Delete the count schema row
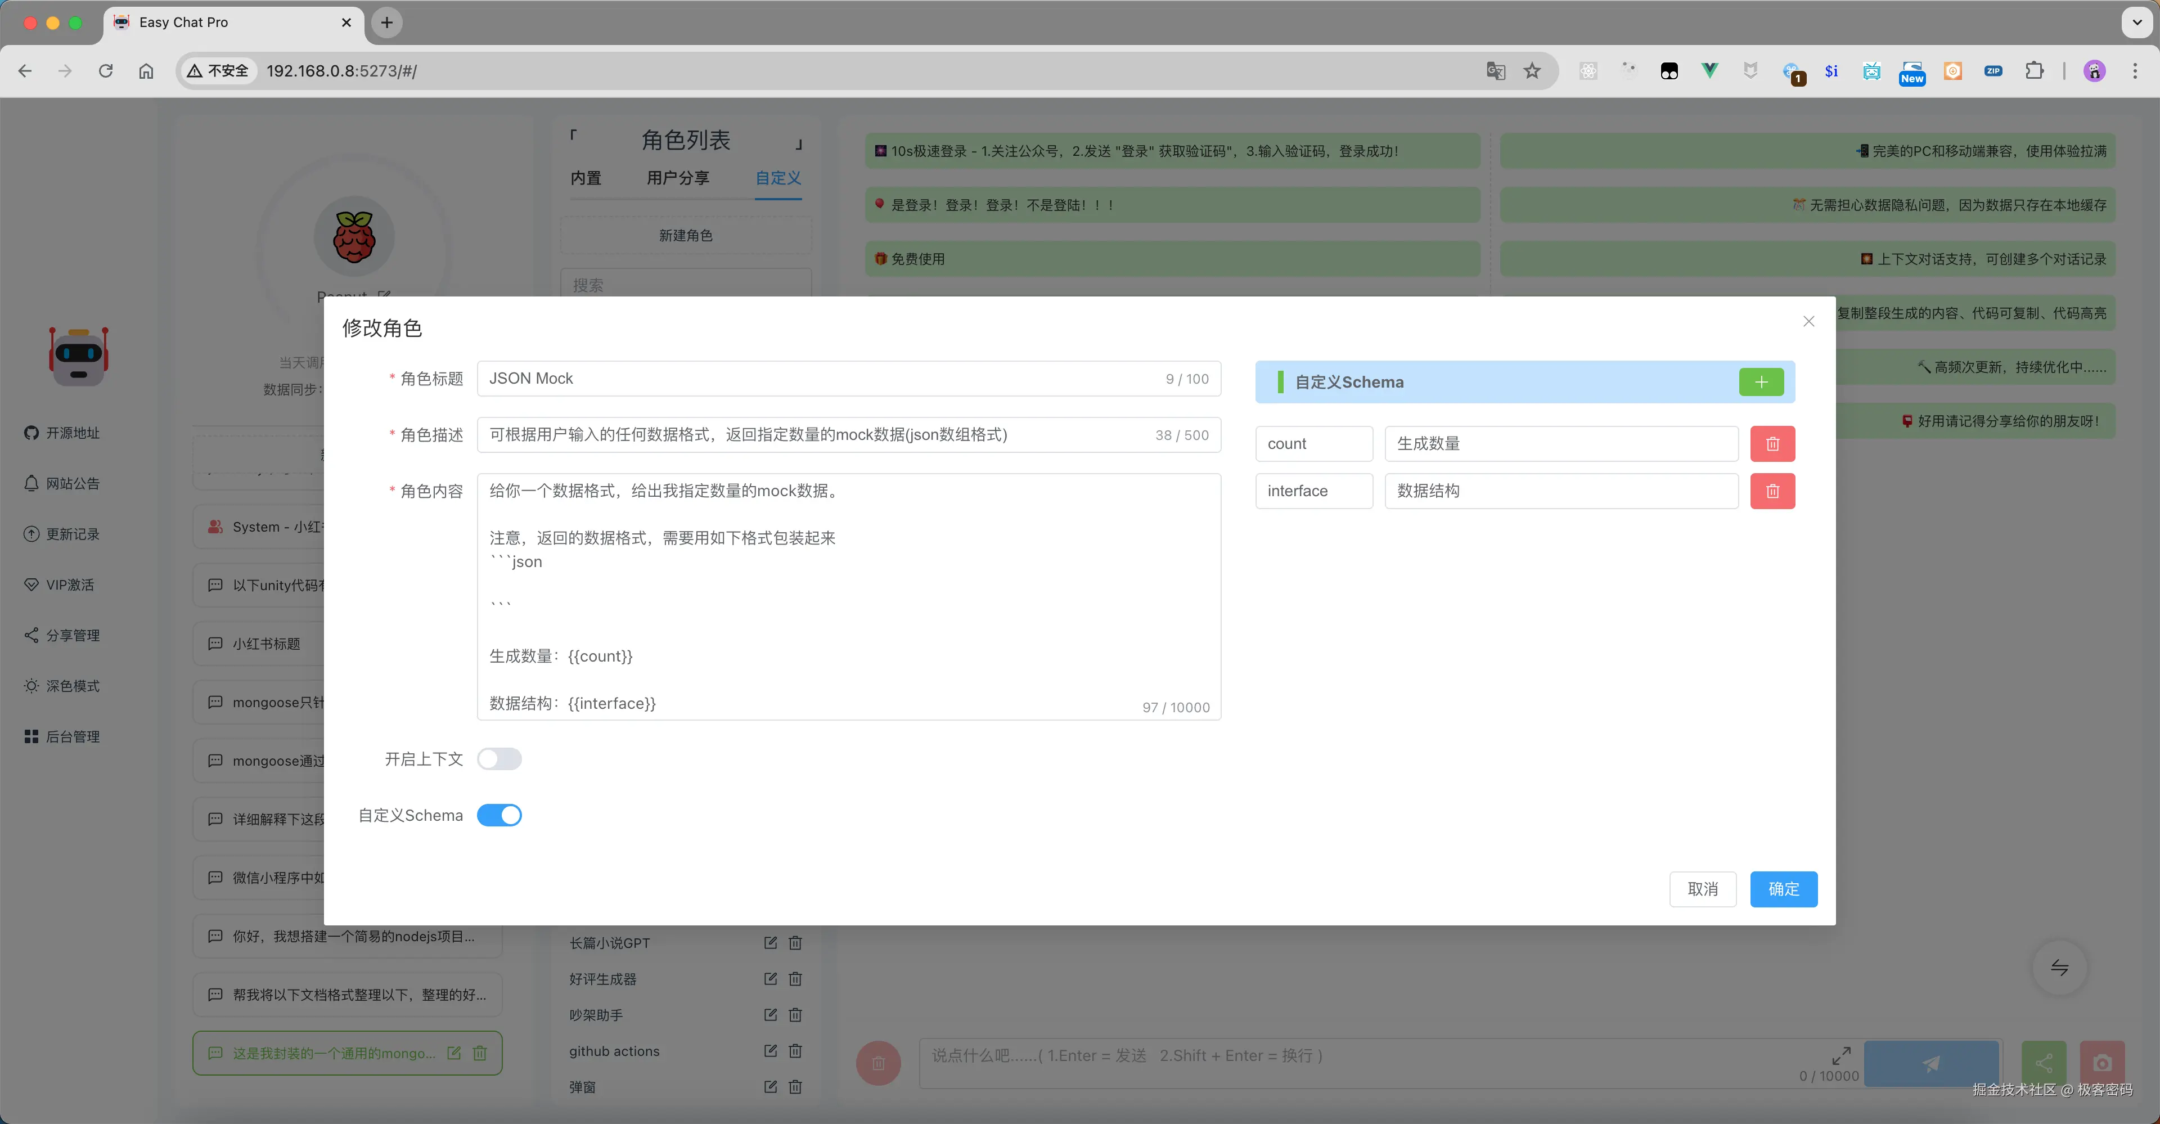This screenshot has width=2160, height=1124. 1772,444
